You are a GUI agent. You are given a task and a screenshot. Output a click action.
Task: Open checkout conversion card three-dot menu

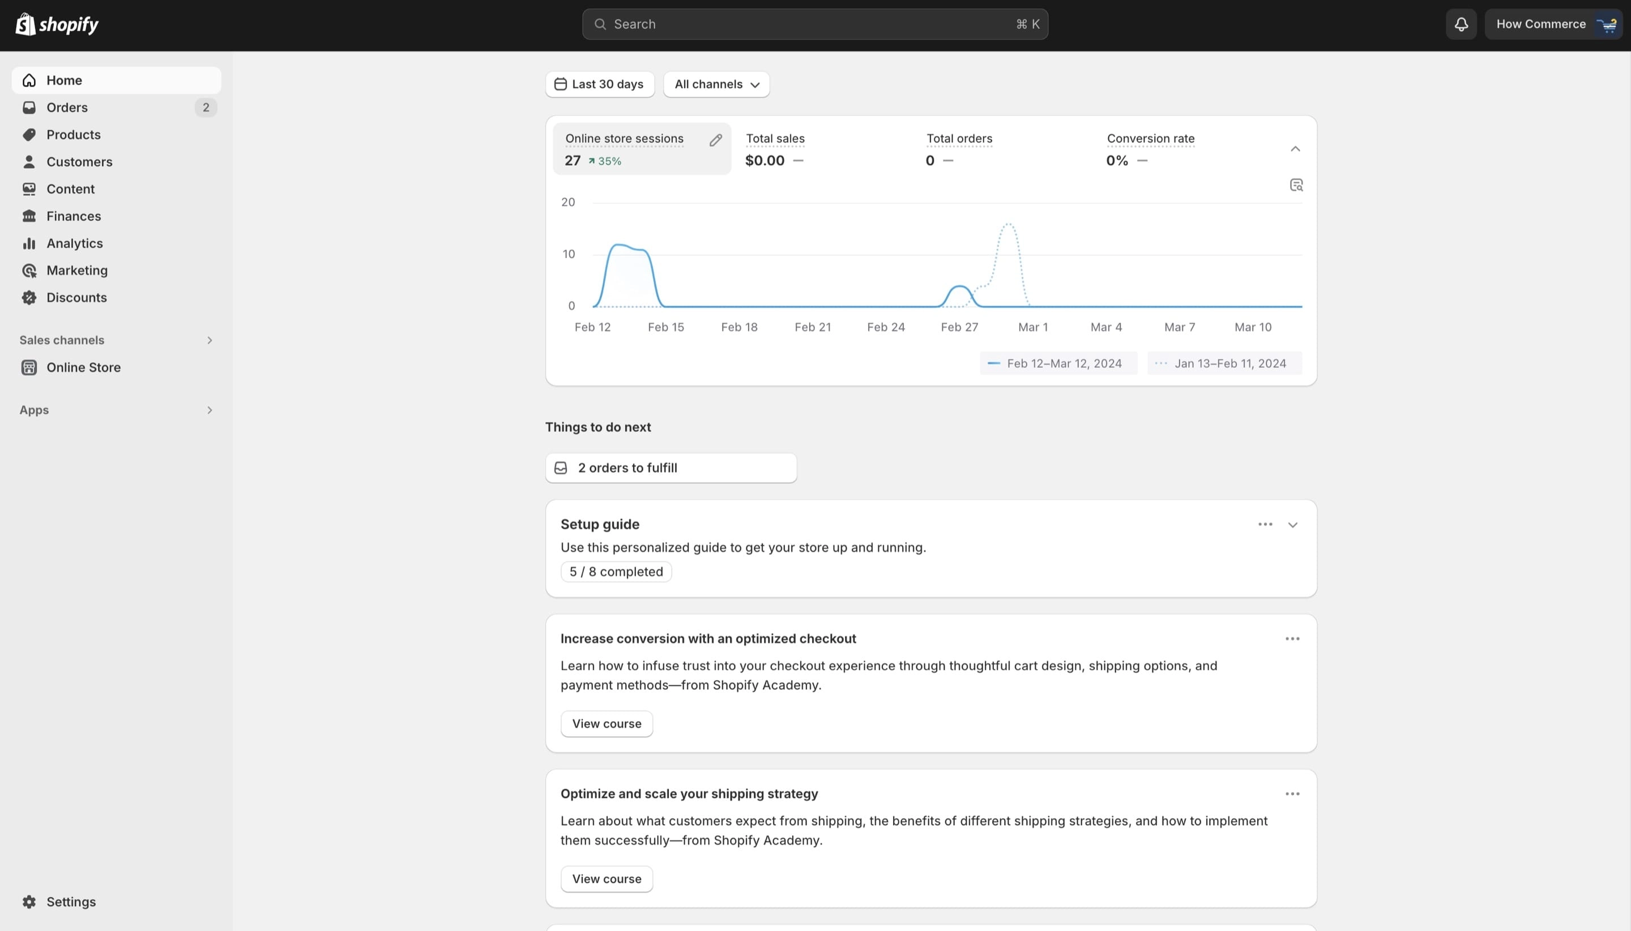pyautogui.click(x=1292, y=639)
